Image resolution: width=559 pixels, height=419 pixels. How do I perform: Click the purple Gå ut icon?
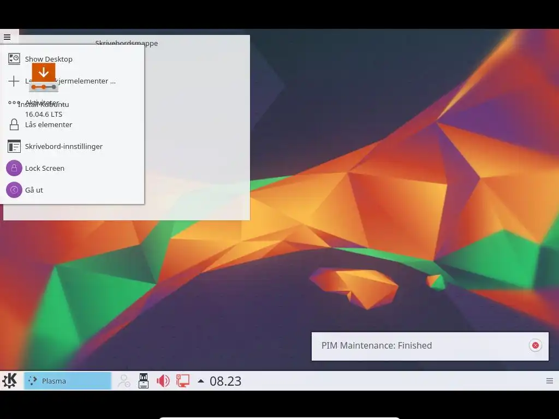click(x=14, y=190)
